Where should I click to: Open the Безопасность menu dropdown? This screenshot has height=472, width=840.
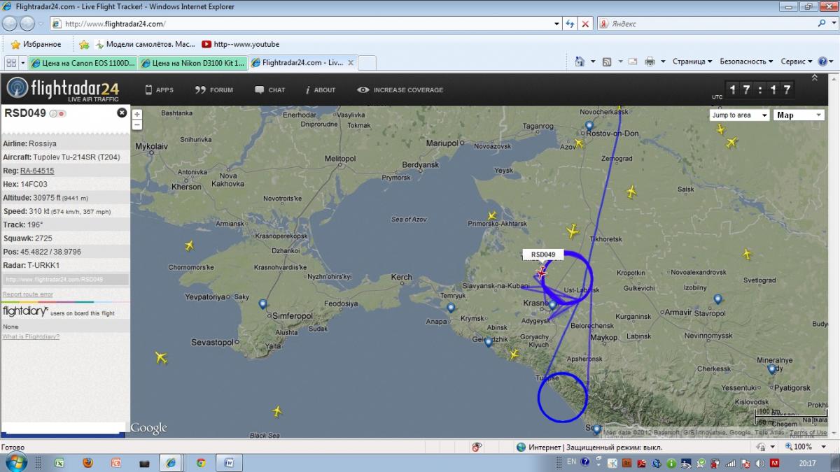click(746, 62)
